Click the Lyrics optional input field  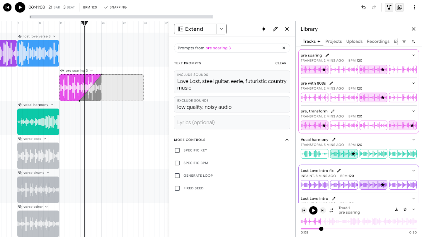point(232,122)
